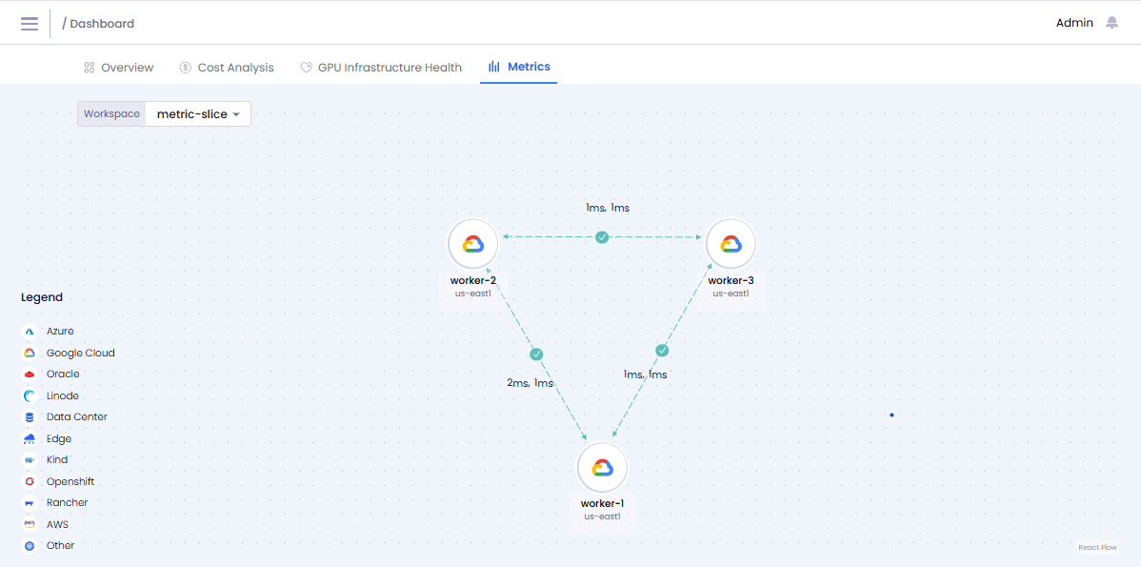Click status checkmark between worker-3 and worker-1
This screenshot has width=1141, height=567.
point(663,351)
